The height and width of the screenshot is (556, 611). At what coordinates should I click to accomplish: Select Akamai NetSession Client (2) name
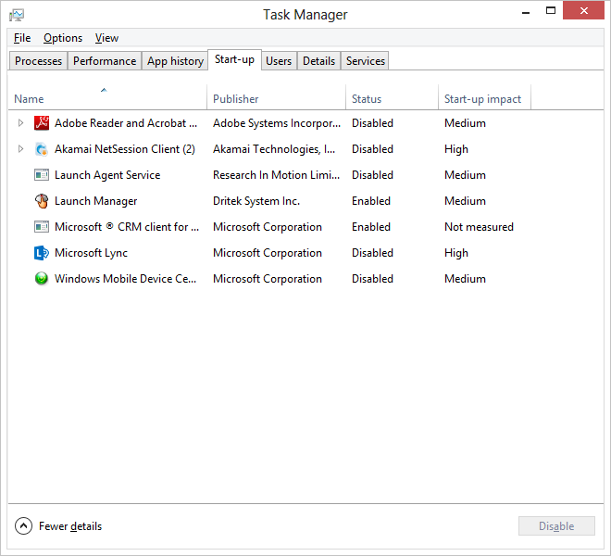[x=125, y=149]
